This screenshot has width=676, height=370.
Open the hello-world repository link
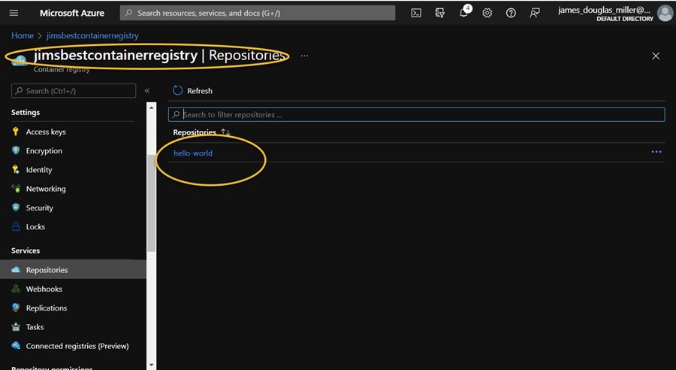point(193,153)
